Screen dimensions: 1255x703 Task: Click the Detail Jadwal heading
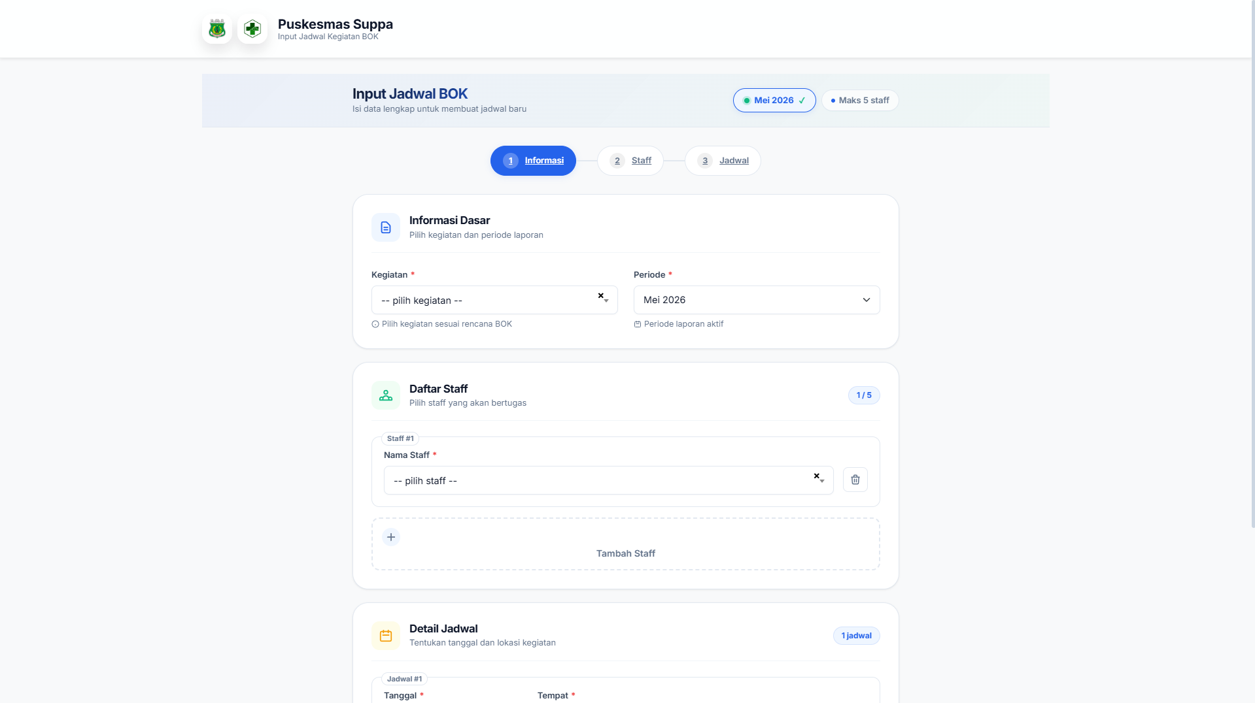coord(443,629)
